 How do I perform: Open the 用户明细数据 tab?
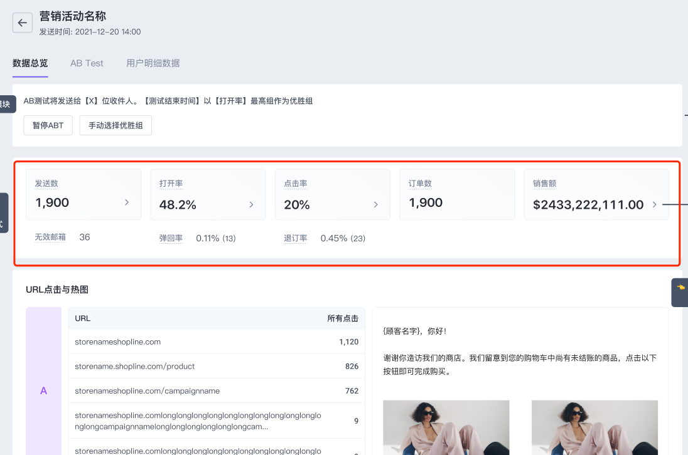coord(153,63)
